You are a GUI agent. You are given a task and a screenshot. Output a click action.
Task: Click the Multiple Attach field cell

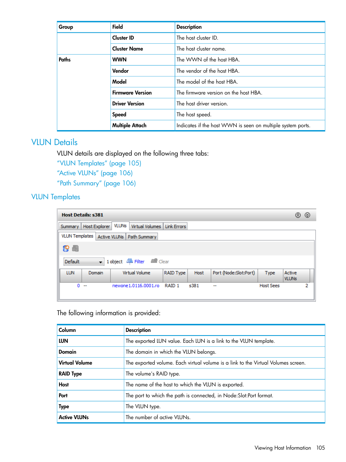(143, 125)
